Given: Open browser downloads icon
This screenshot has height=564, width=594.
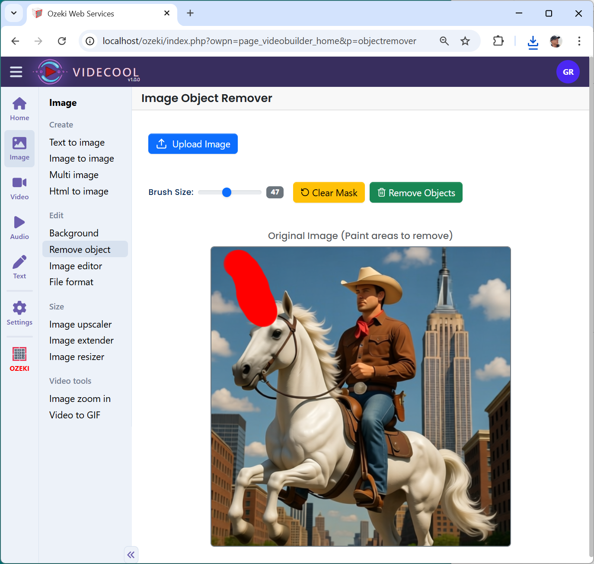Looking at the screenshot, I should [533, 41].
